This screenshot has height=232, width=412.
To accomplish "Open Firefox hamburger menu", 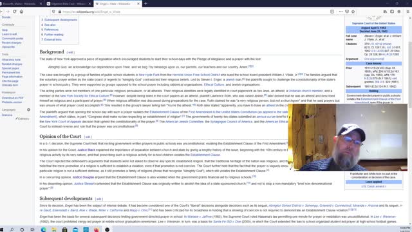I will point(407,12).
